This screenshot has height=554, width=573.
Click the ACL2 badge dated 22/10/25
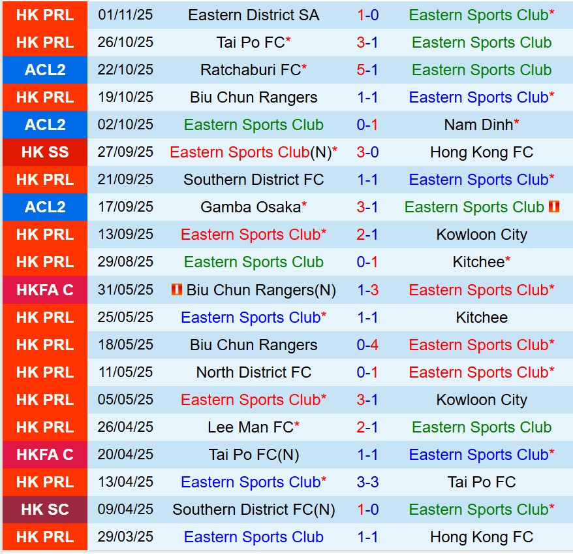(x=45, y=70)
